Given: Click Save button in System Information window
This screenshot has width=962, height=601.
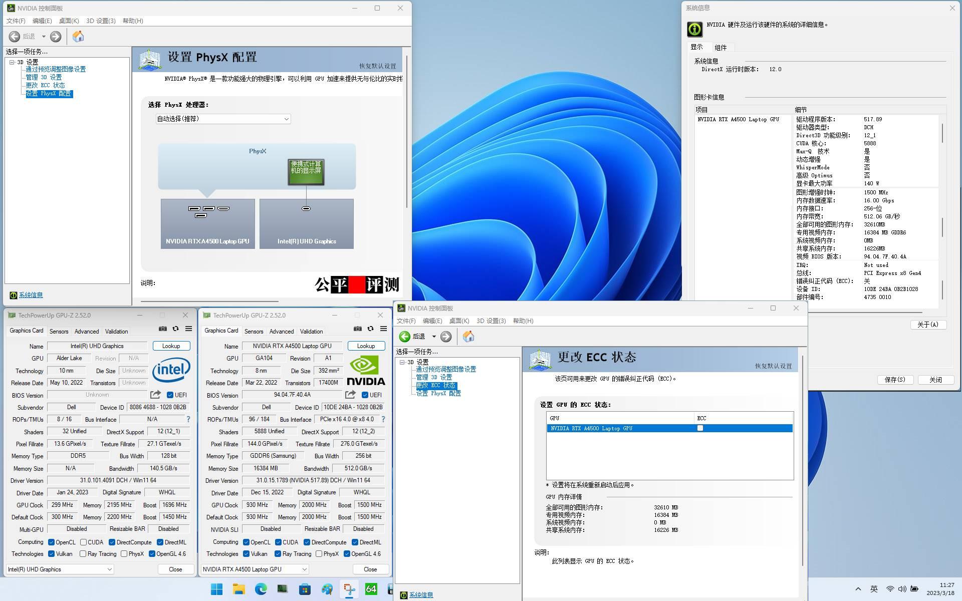Looking at the screenshot, I should (x=895, y=380).
